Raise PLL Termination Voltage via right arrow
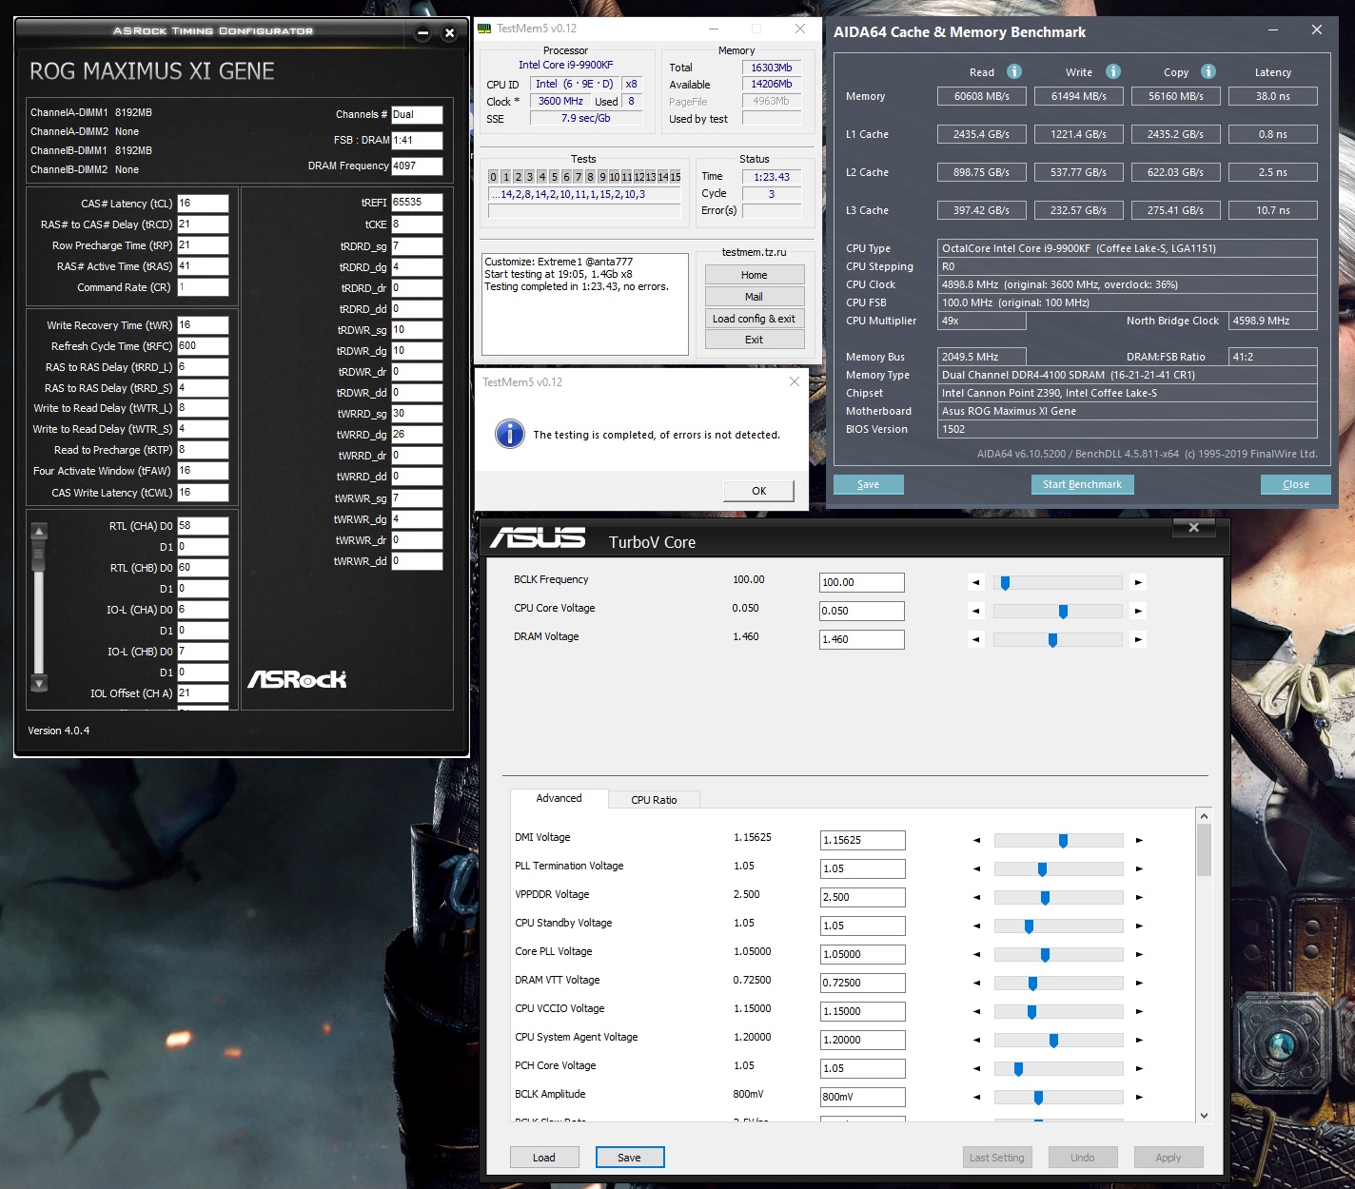Image resolution: width=1355 pixels, height=1189 pixels. (1139, 868)
